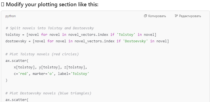Click the label='Tolstoy' argument
The width and height of the screenshot is (210, 102).
(x=74, y=74)
